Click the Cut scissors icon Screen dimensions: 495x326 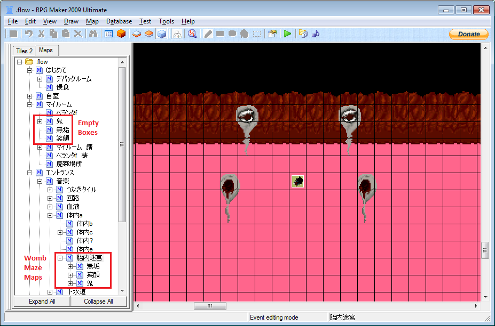(x=41, y=34)
